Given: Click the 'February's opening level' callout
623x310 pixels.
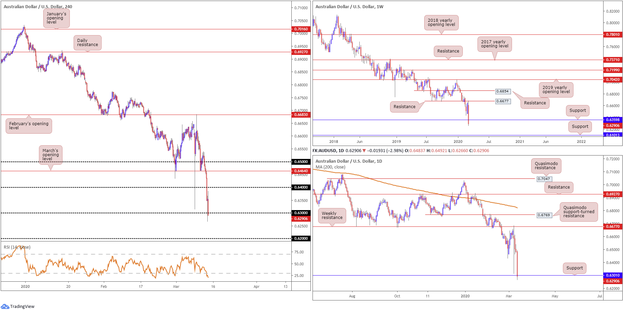Looking at the screenshot, I should point(29,126).
